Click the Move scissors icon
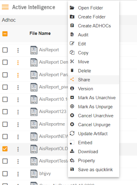The height and width of the screenshot is (185, 137). 72,61
